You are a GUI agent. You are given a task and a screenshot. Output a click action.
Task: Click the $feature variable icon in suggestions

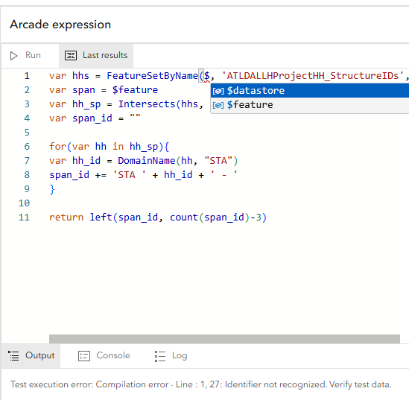click(218, 105)
